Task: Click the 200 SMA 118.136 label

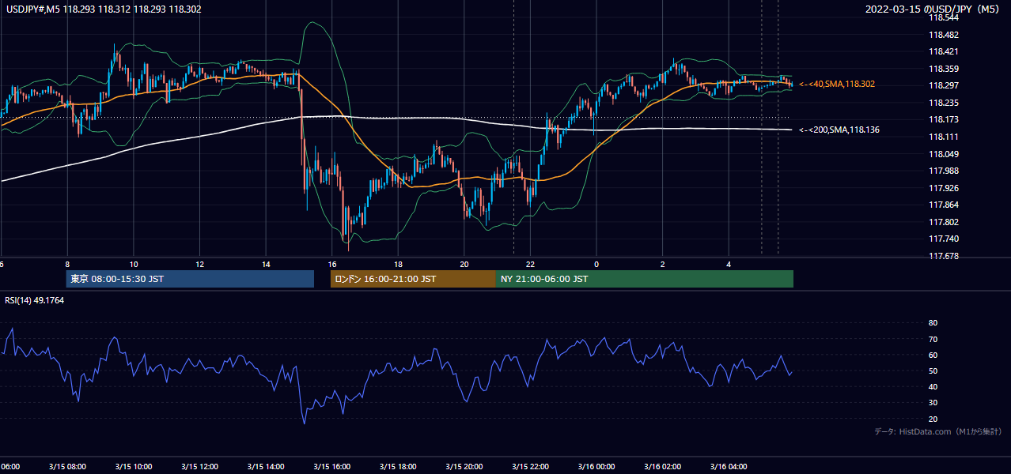Action: (x=839, y=130)
